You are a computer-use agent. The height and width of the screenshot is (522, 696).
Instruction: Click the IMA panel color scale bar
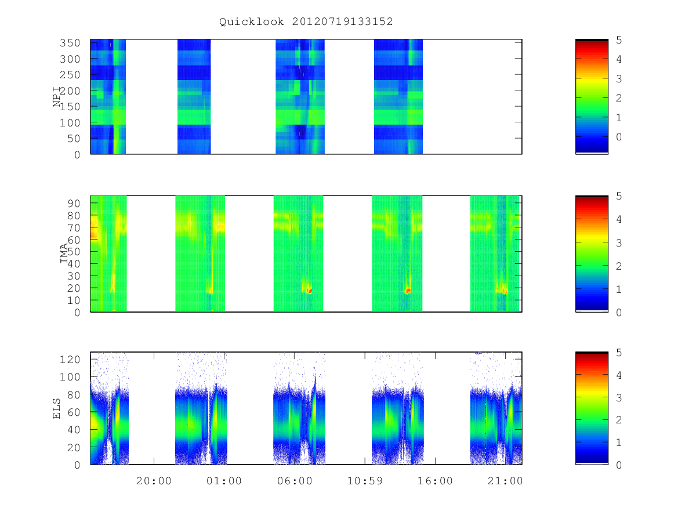click(592, 253)
